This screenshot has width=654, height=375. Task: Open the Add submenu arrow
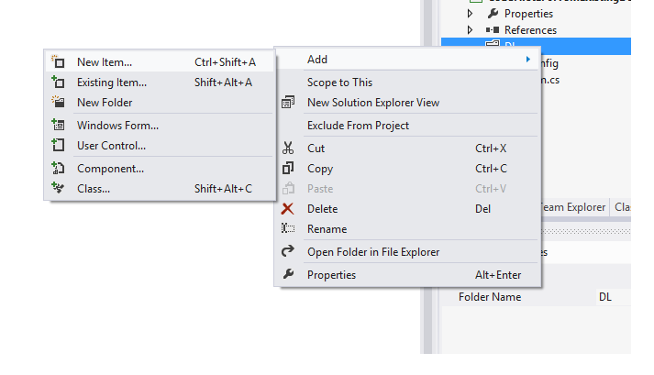[527, 60]
